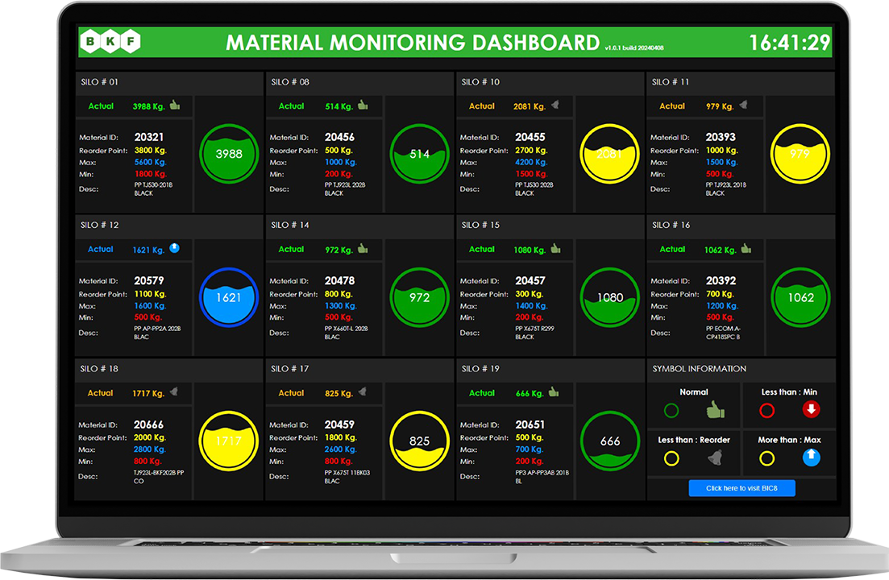Image resolution: width=889 pixels, height=580 pixels.
Task: Click the green circle under Normal
Action: pos(671,411)
